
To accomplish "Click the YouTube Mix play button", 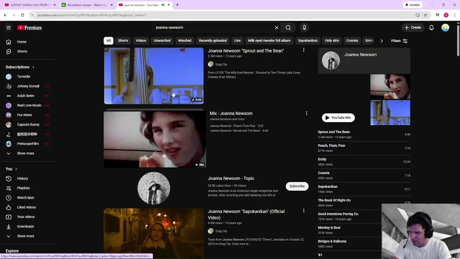I will 338,118.
